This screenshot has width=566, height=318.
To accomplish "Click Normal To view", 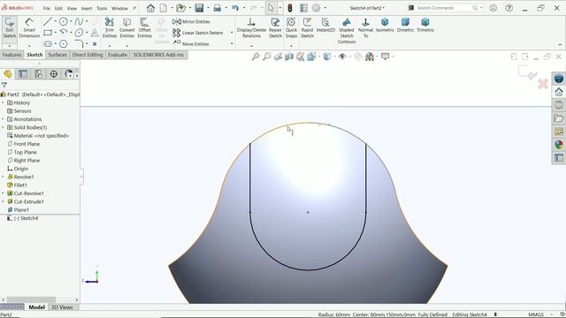I will [365, 27].
